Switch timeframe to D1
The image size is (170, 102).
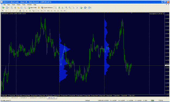(x=58, y=11)
